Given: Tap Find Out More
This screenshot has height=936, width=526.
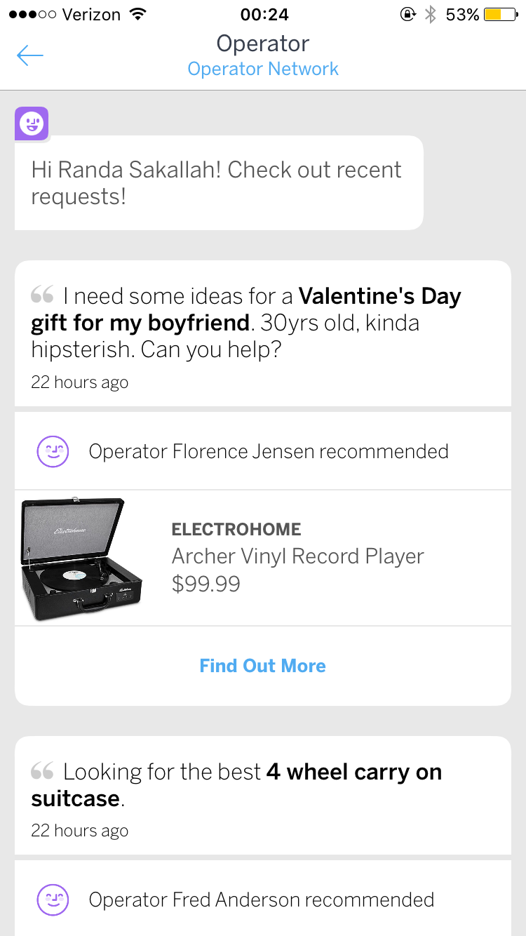Looking at the screenshot, I should (263, 666).
